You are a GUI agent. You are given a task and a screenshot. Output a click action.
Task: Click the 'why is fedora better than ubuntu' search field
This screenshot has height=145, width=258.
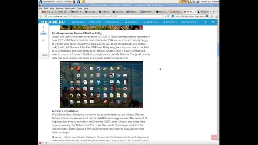pyautogui.click(x=191, y=16)
